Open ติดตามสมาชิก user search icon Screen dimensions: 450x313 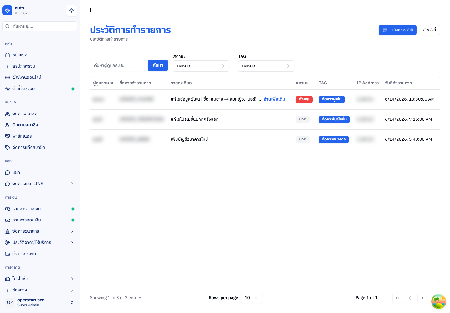pyautogui.click(x=7, y=125)
